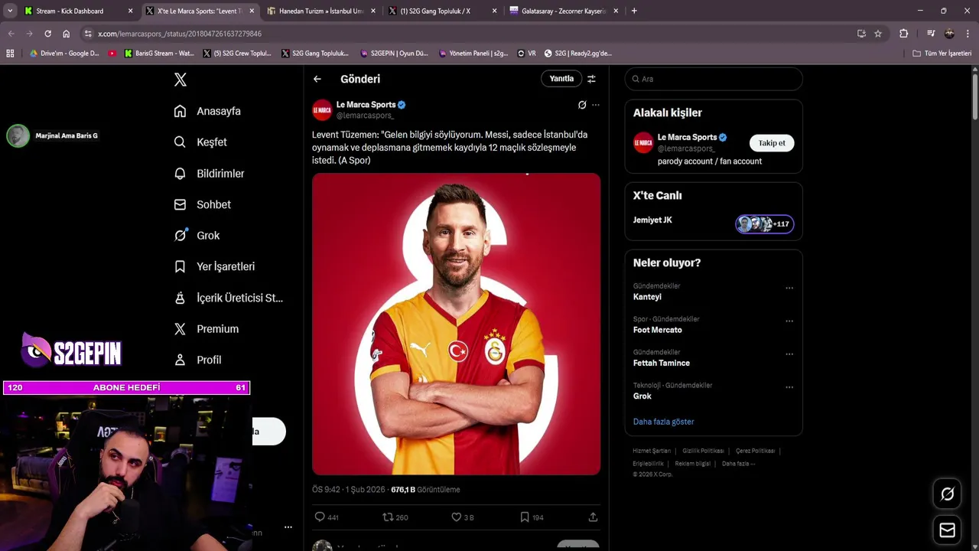The height and width of the screenshot is (551, 979).
Task: Click Takip et follow button
Action: click(x=772, y=143)
